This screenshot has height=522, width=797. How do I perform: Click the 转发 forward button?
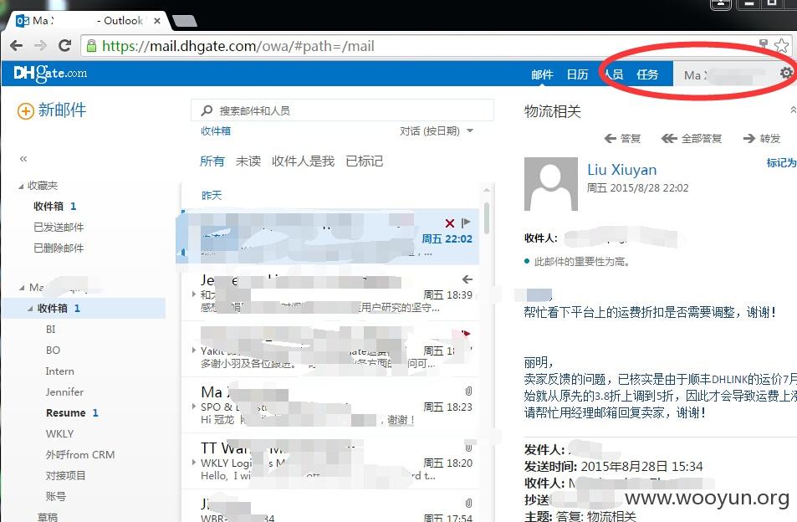tap(761, 138)
